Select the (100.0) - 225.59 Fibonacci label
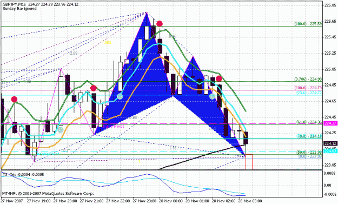 [308, 24]
